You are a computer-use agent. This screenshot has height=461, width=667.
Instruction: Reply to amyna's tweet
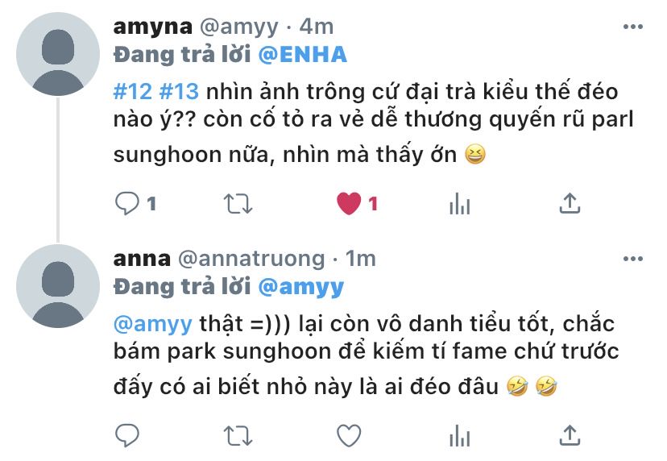(x=126, y=203)
